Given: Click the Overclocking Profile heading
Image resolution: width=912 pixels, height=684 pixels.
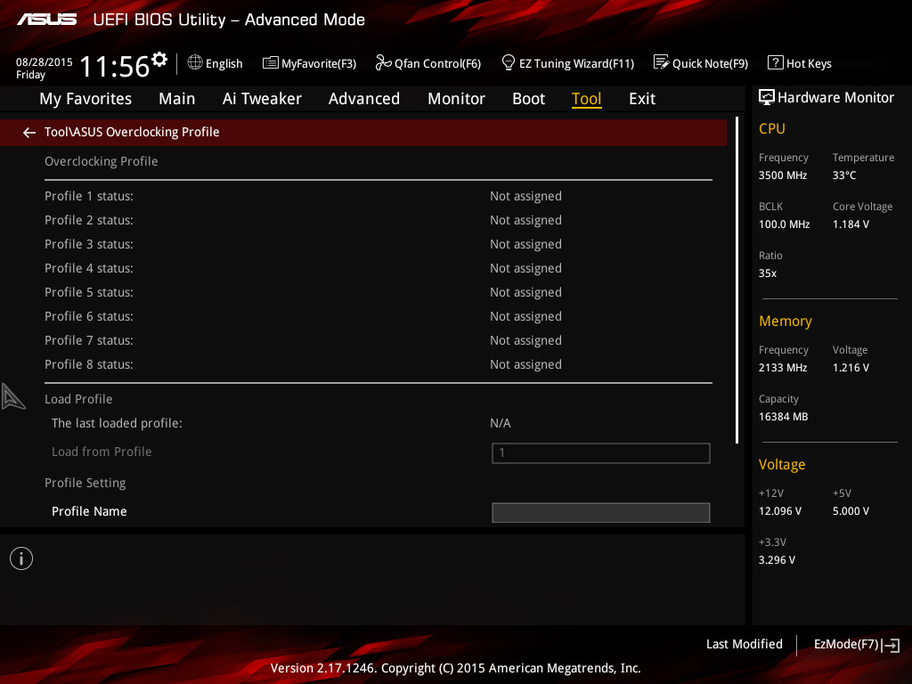Looking at the screenshot, I should click(102, 161).
